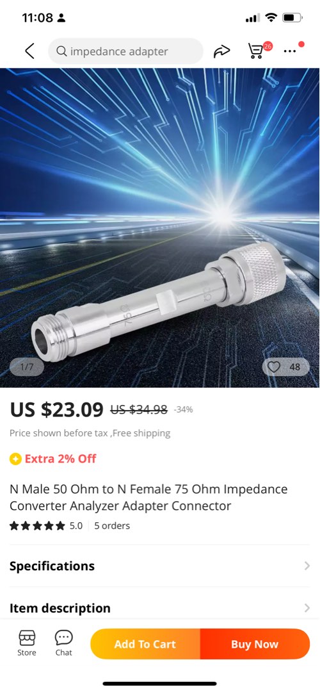320x692 pixels.
Task: Tap the magnifier icon in search bar
Action: click(61, 51)
